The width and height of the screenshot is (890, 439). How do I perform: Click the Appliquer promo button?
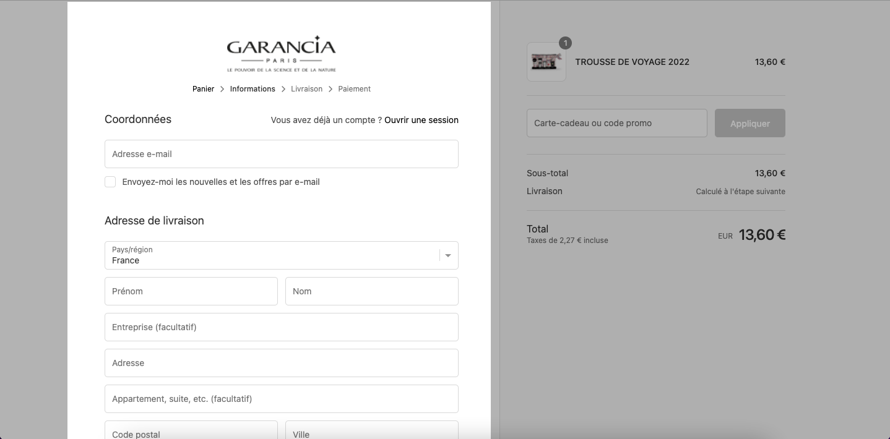tap(750, 123)
